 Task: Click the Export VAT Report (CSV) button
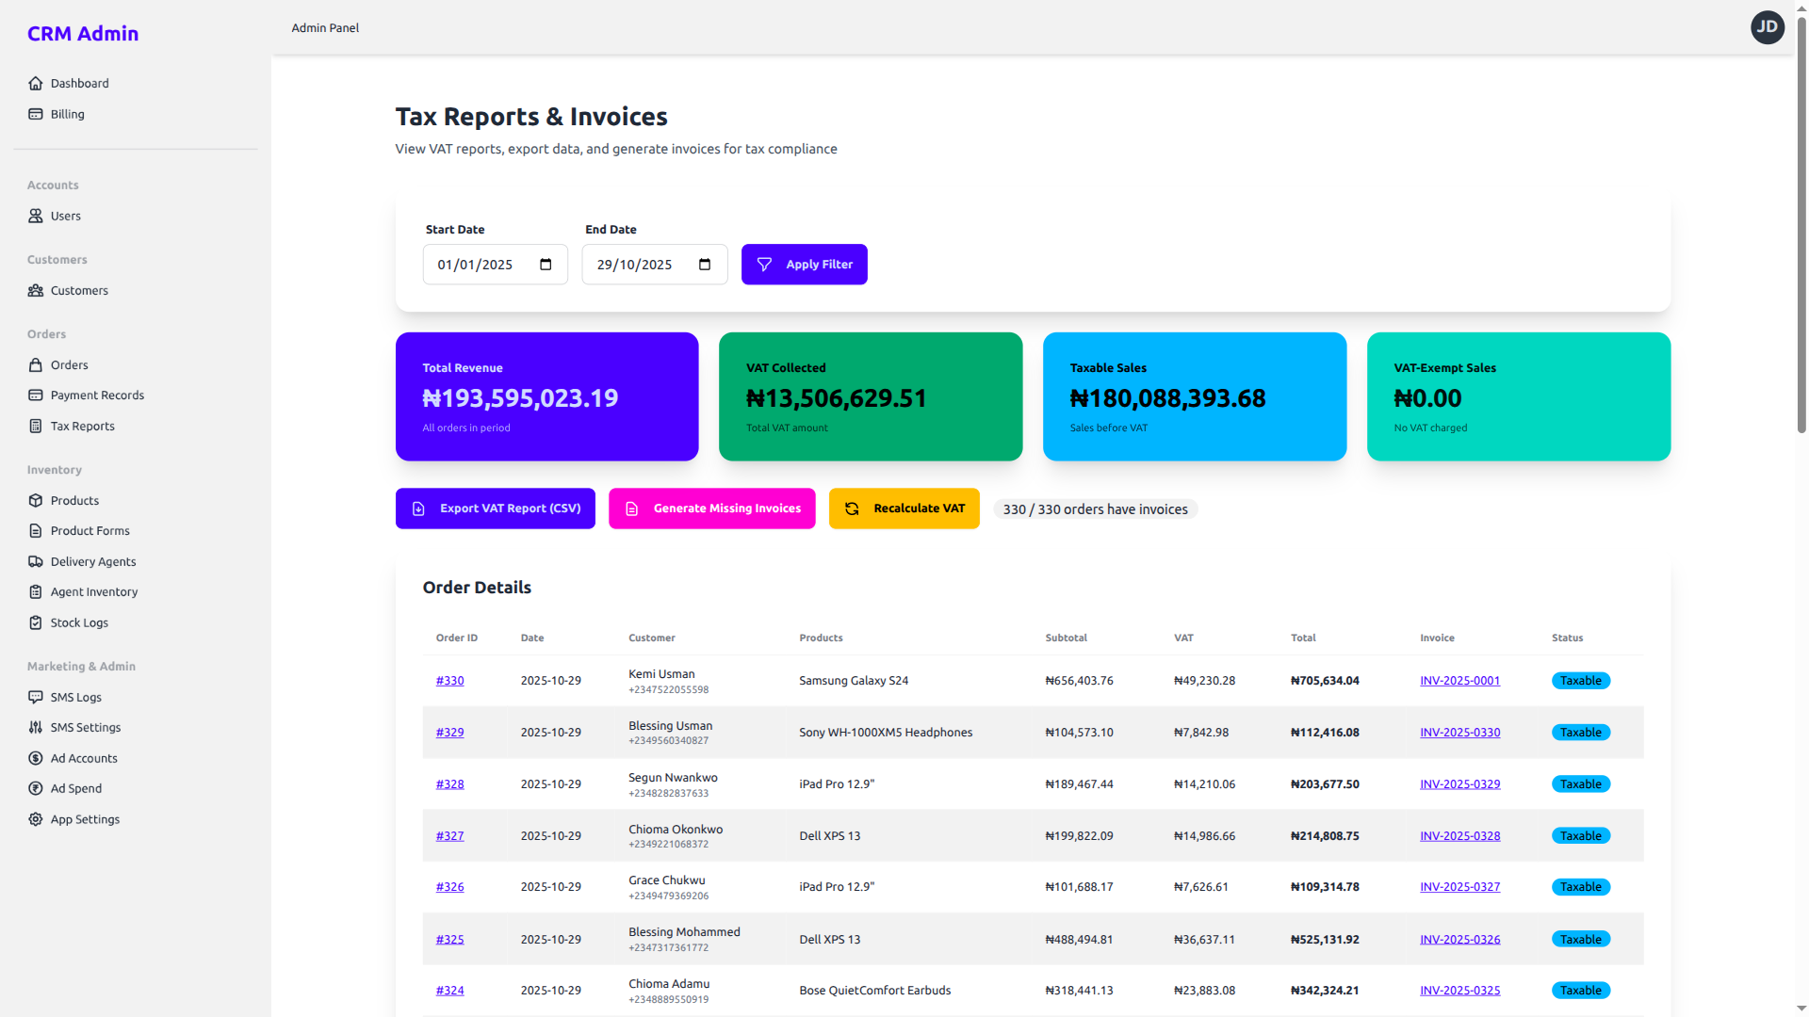coord(495,508)
